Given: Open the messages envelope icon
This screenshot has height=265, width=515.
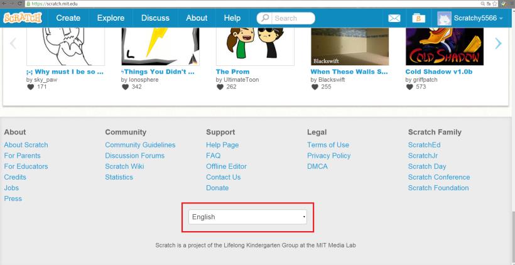Looking at the screenshot, I should pyautogui.click(x=394, y=18).
